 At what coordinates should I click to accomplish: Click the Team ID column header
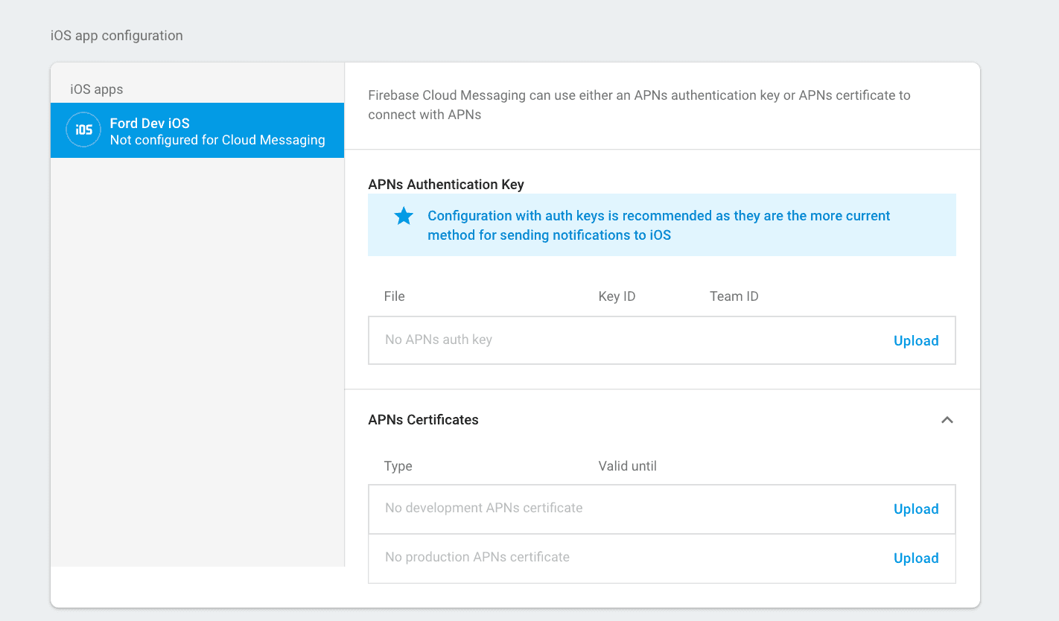coord(734,296)
